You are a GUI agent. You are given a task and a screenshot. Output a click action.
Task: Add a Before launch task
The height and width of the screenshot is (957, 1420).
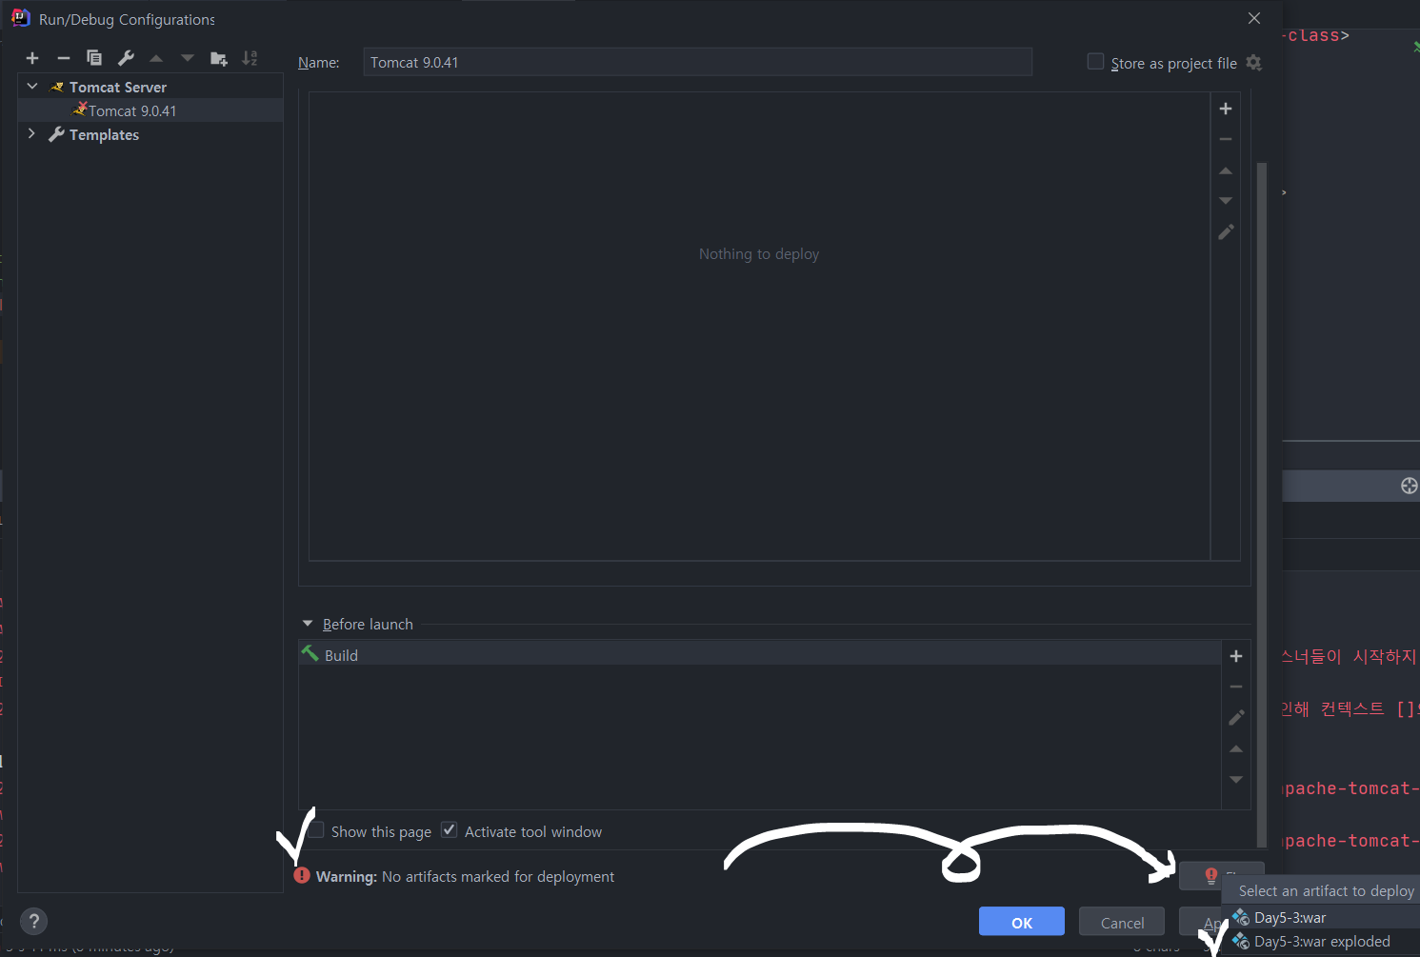point(1236,656)
